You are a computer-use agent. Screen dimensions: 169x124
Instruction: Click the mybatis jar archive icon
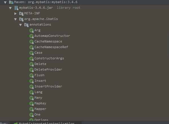coord(16,8)
